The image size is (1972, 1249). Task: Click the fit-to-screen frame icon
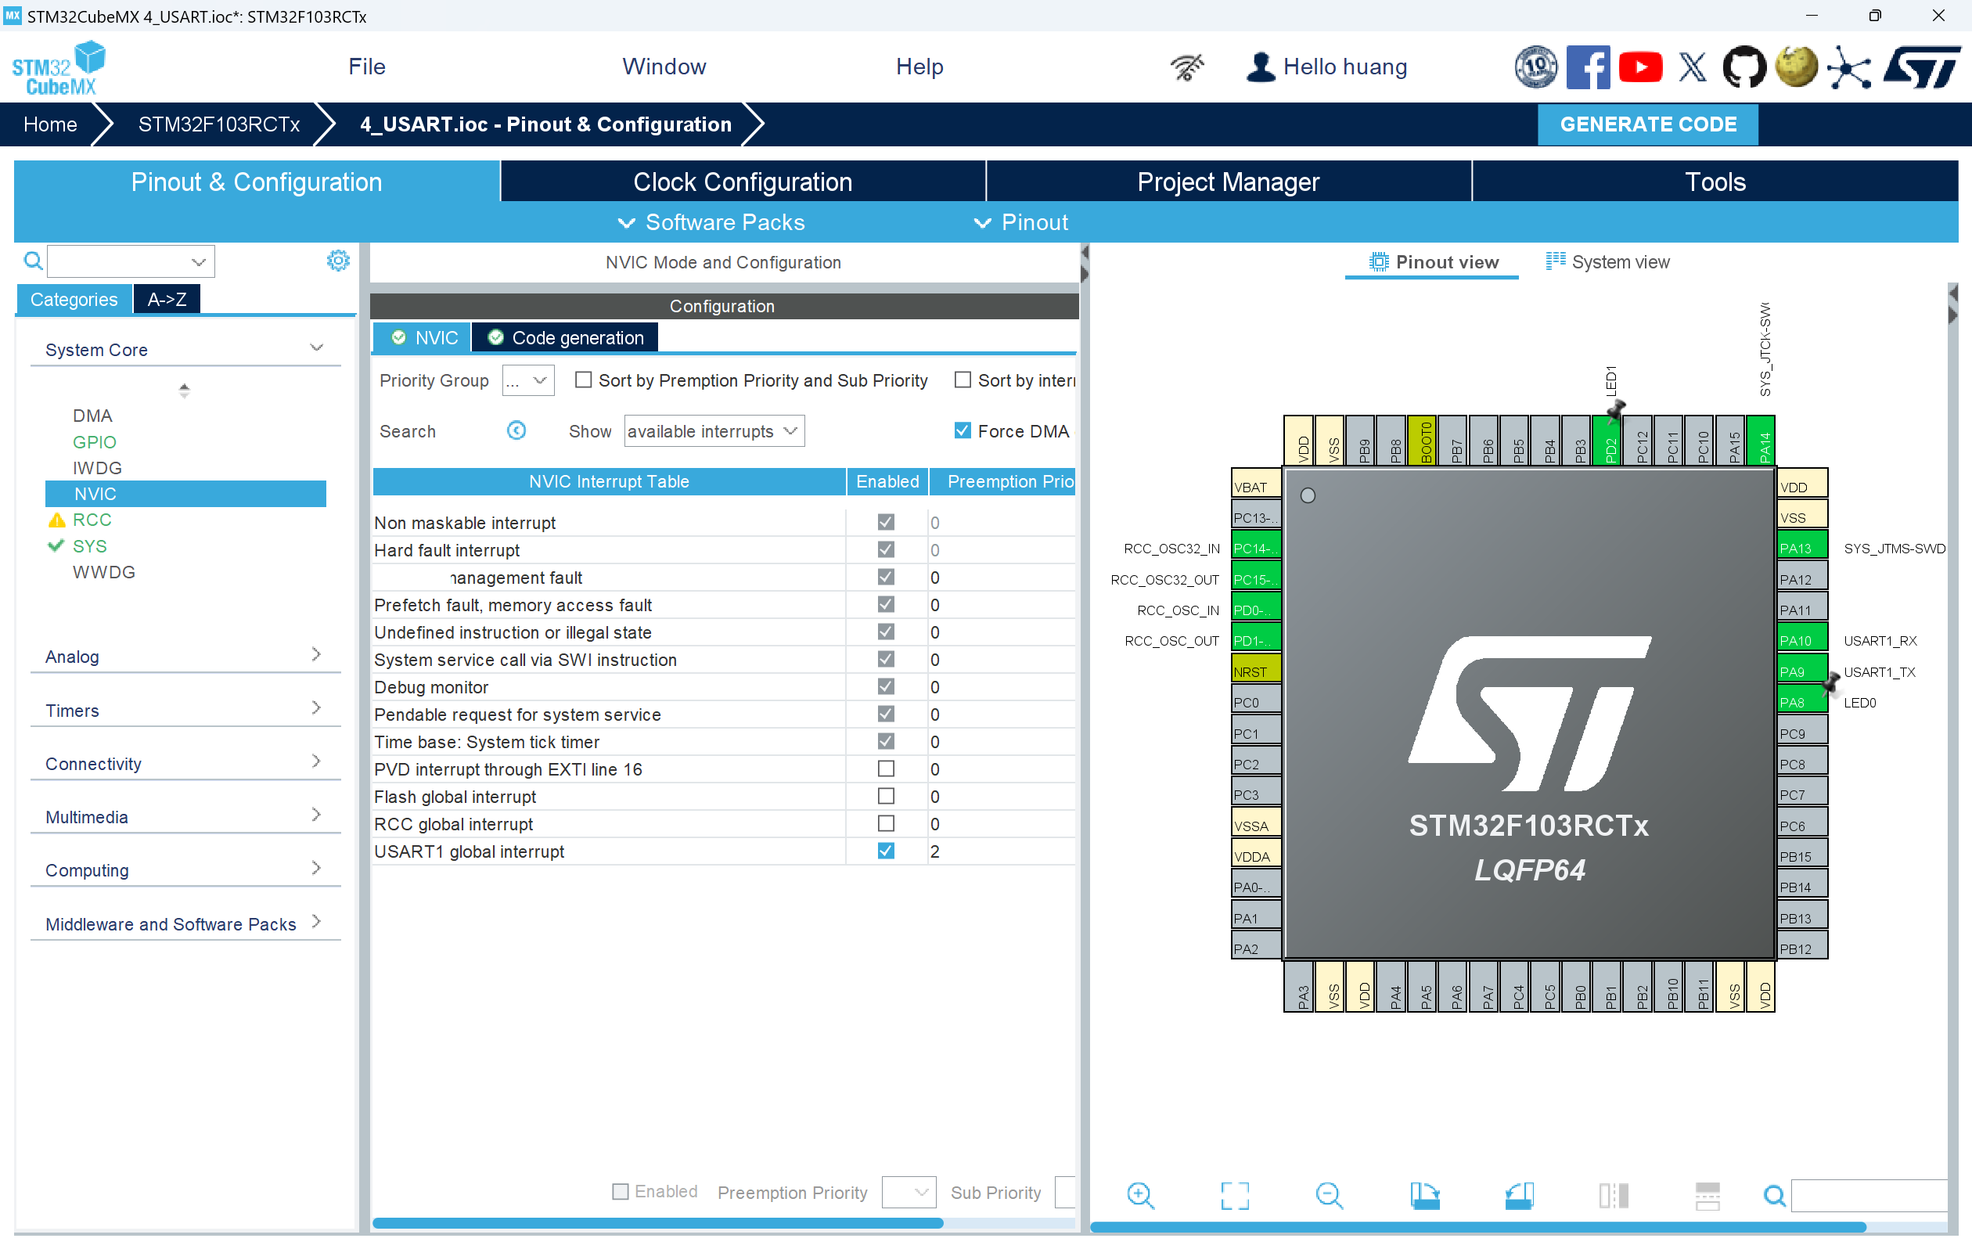[1234, 1195]
